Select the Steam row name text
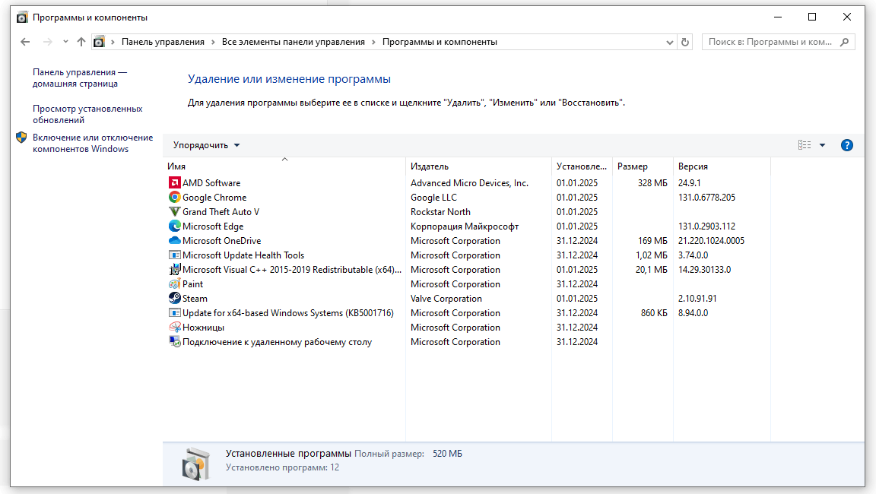876x494 pixels. click(195, 299)
